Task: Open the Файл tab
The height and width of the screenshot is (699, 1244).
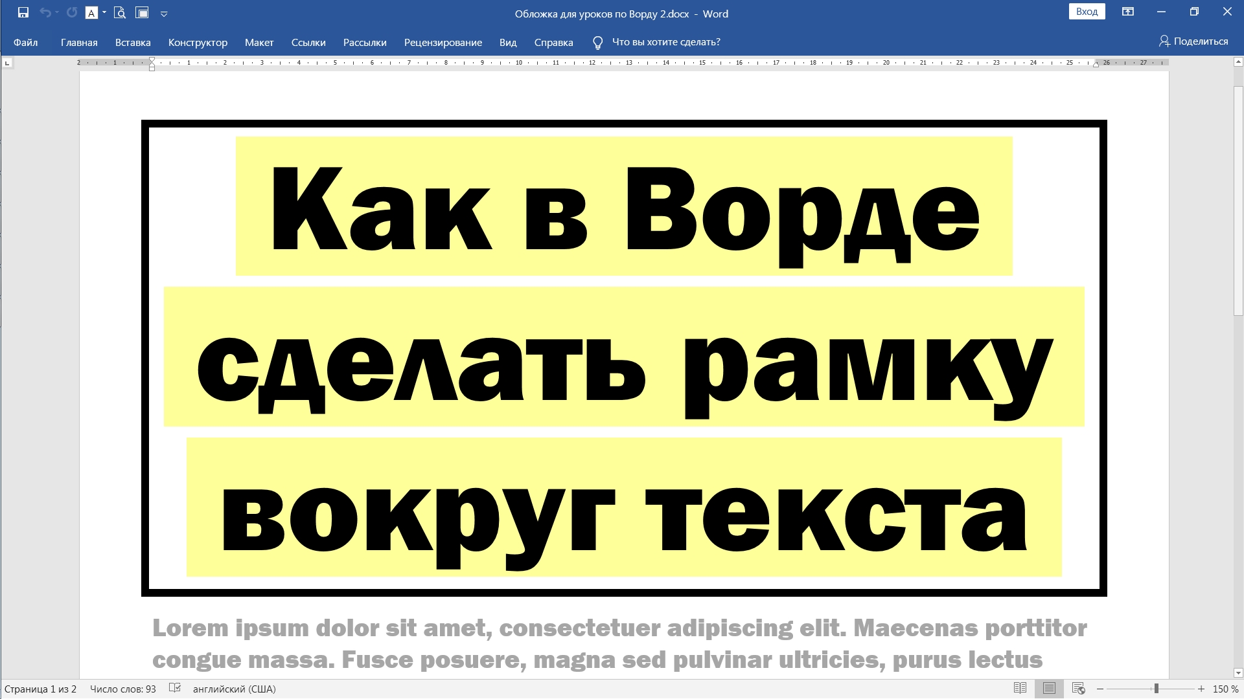Action: pos(26,42)
